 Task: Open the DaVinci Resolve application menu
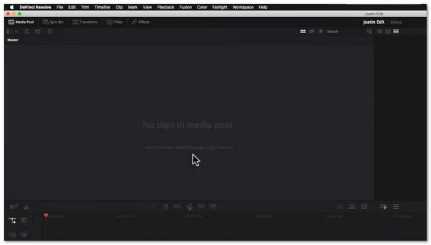click(35, 7)
